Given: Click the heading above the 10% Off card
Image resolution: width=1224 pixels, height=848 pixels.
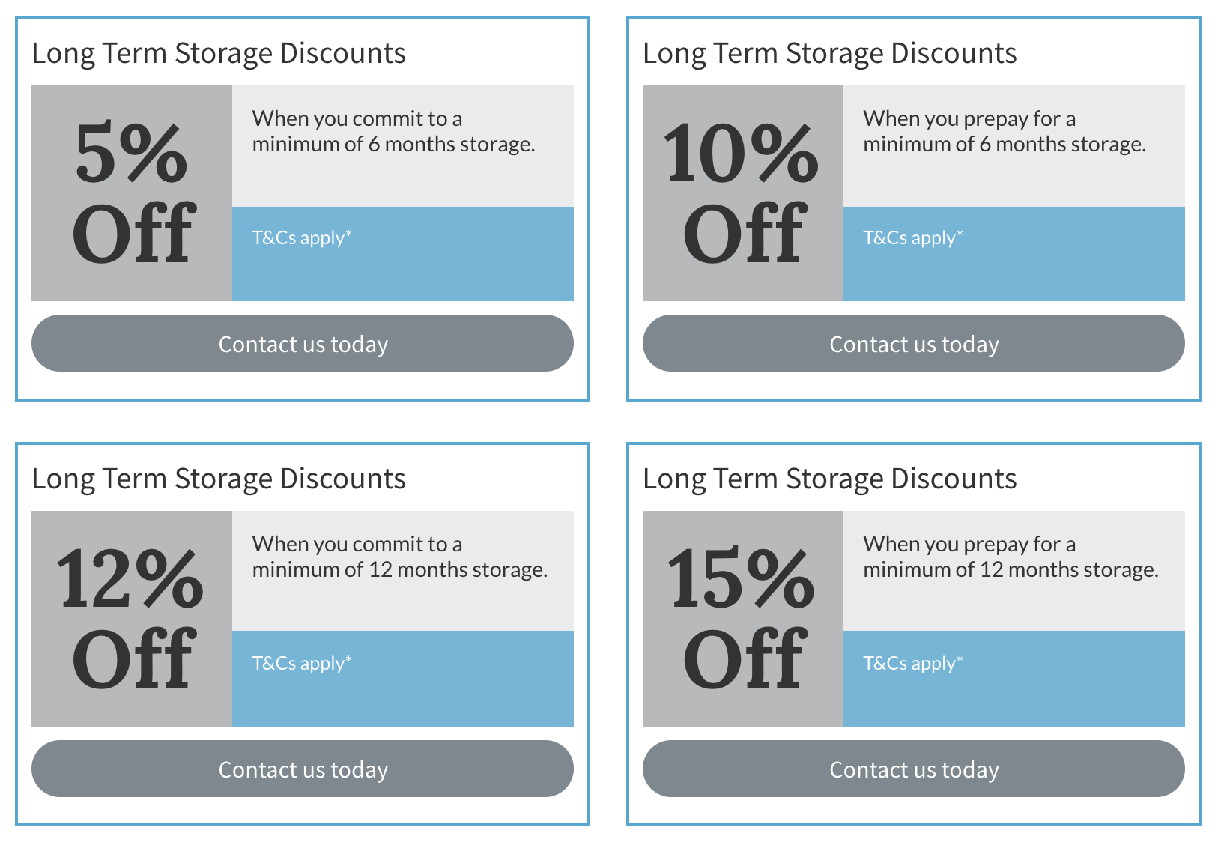Looking at the screenshot, I should tap(830, 54).
